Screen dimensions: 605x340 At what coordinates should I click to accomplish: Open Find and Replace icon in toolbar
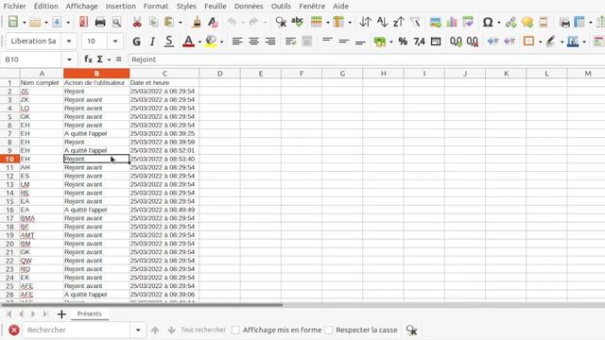tap(281, 22)
